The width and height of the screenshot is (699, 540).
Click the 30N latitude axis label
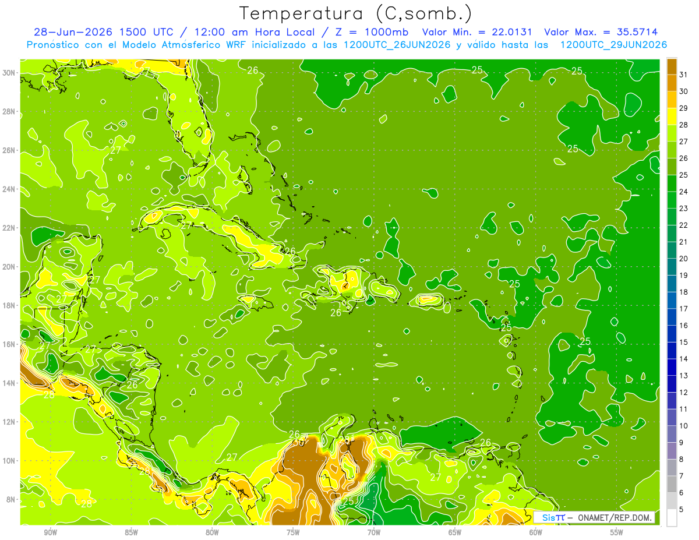click(x=9, y=73)
